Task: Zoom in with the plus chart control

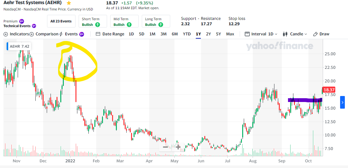Action: [178, 147]
